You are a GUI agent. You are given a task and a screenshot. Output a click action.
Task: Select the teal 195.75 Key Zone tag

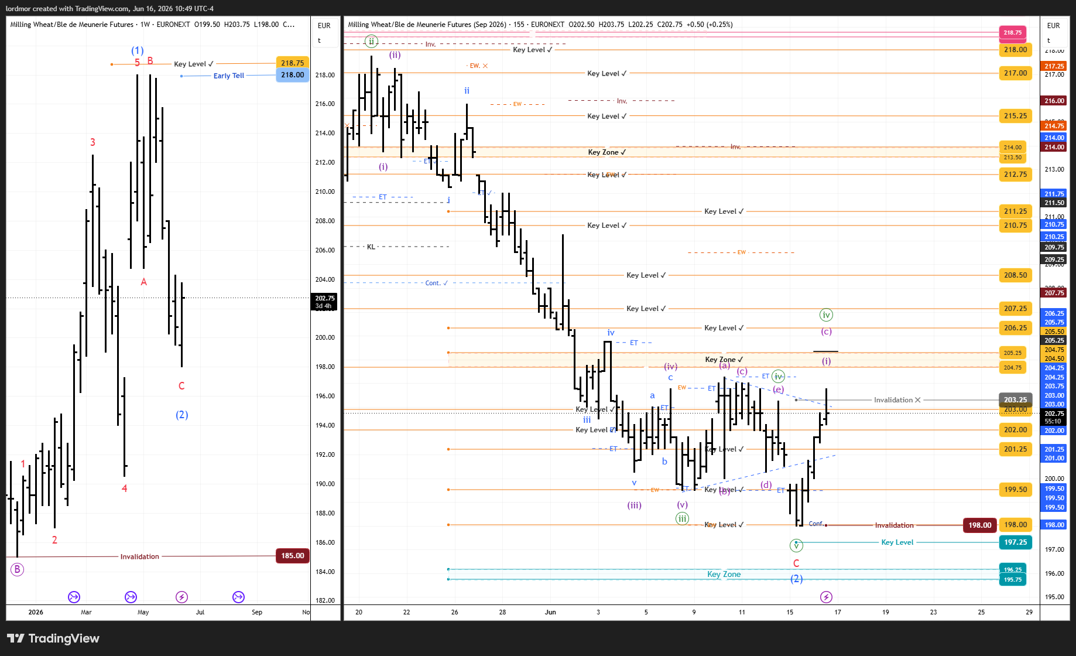[1012, 580]
